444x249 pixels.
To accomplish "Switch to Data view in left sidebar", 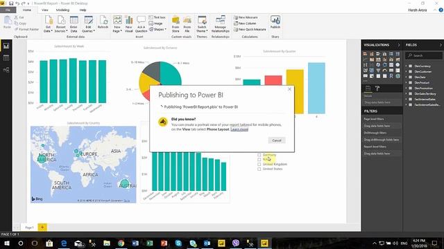I will (x=6, y=58).
